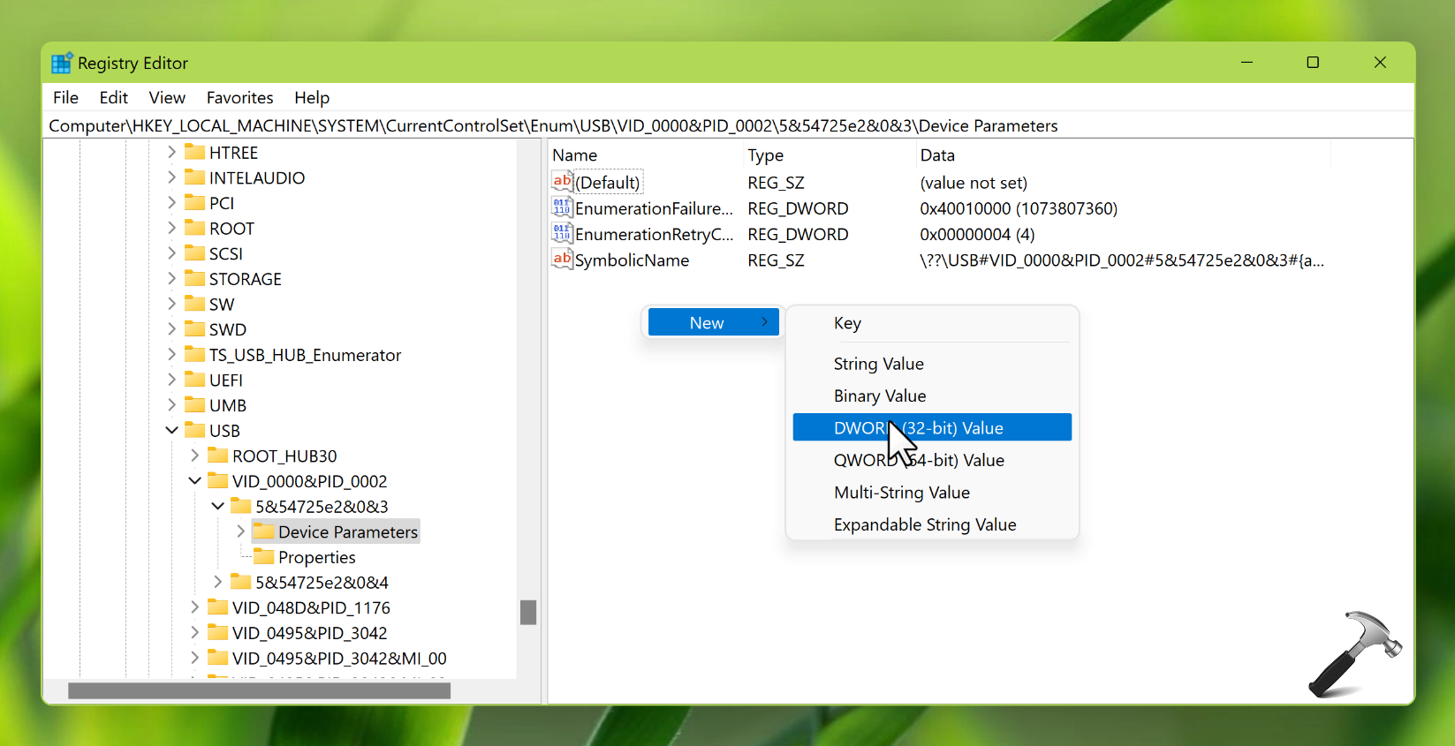The height and width of the screenshot is (746, 1455).
Task: Expand the Device Parameters key
Action: [240, 531]
